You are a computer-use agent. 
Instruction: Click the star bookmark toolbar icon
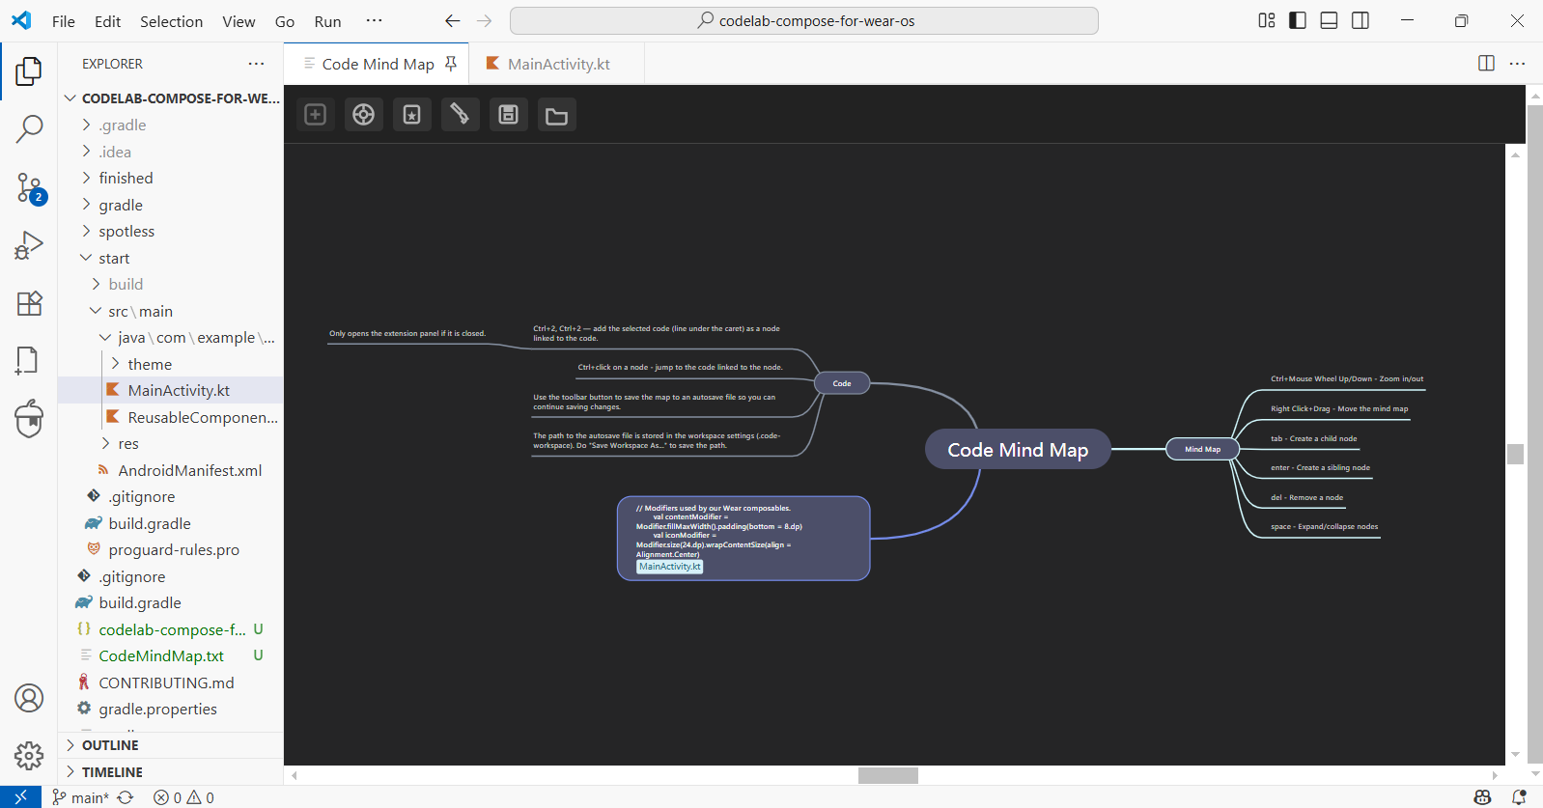click(411, 115)
